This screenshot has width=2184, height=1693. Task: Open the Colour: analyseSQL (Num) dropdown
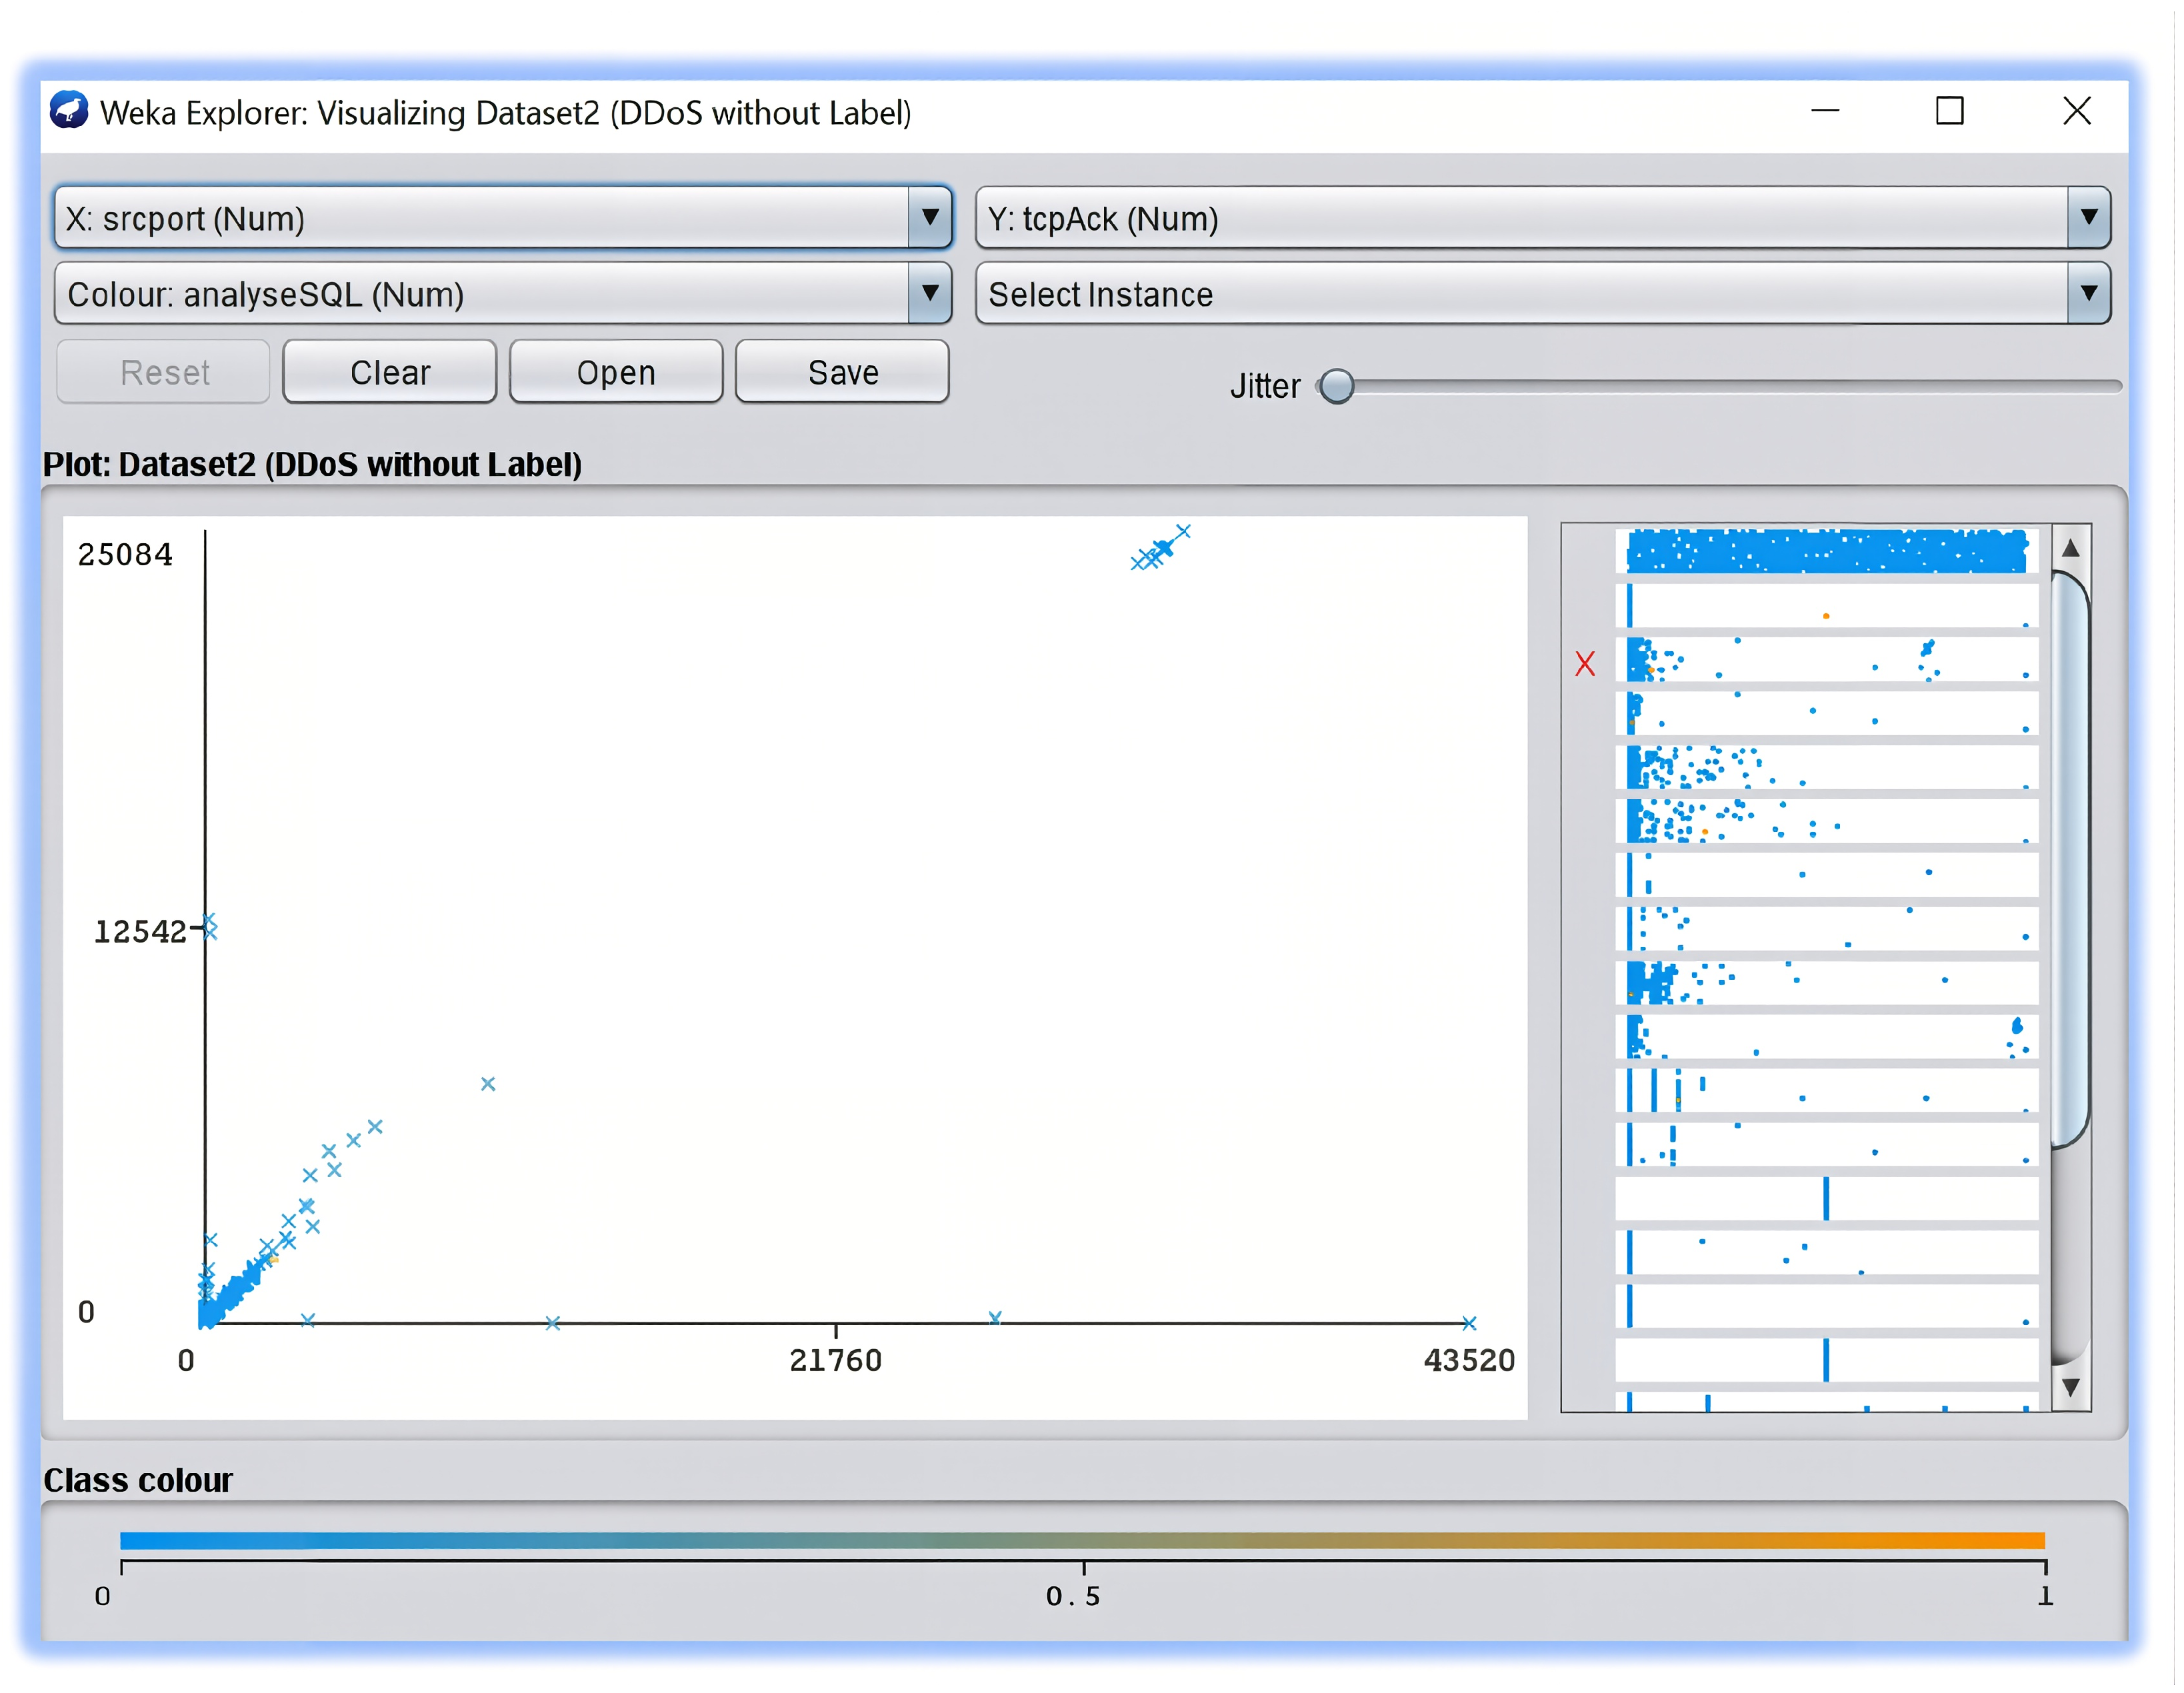pos(930,294)
